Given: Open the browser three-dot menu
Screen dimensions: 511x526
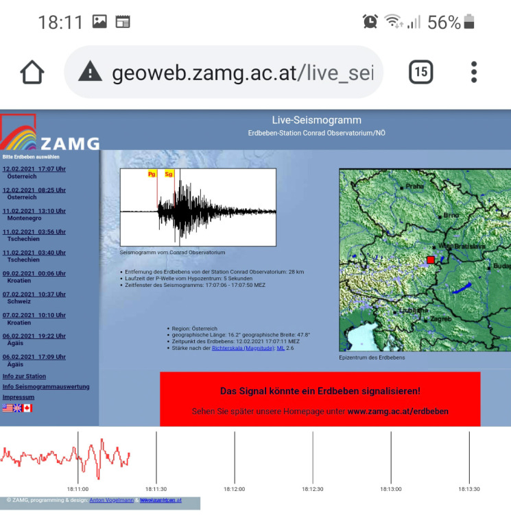Looking at the screenshot, I should tap(474, 72).
